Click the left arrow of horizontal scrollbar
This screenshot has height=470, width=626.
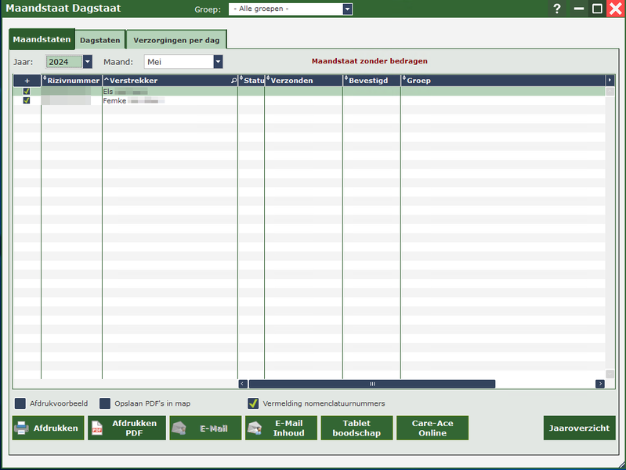click(243, 384)
